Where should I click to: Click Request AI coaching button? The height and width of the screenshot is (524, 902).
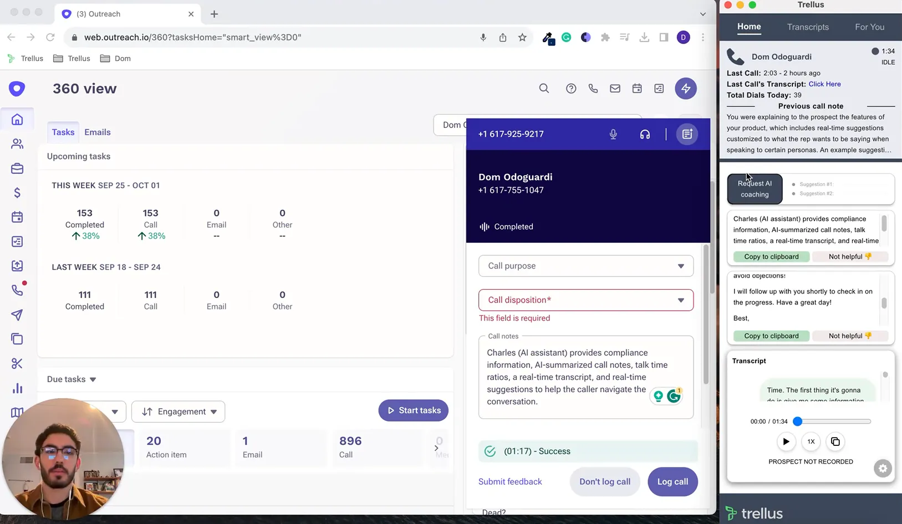(755, 189)
